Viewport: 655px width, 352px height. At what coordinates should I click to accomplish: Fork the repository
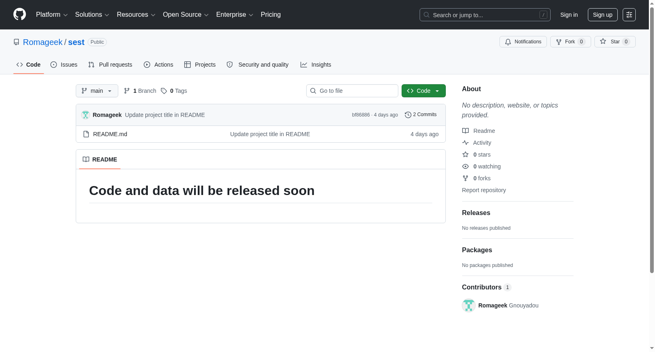coord(570,42)
